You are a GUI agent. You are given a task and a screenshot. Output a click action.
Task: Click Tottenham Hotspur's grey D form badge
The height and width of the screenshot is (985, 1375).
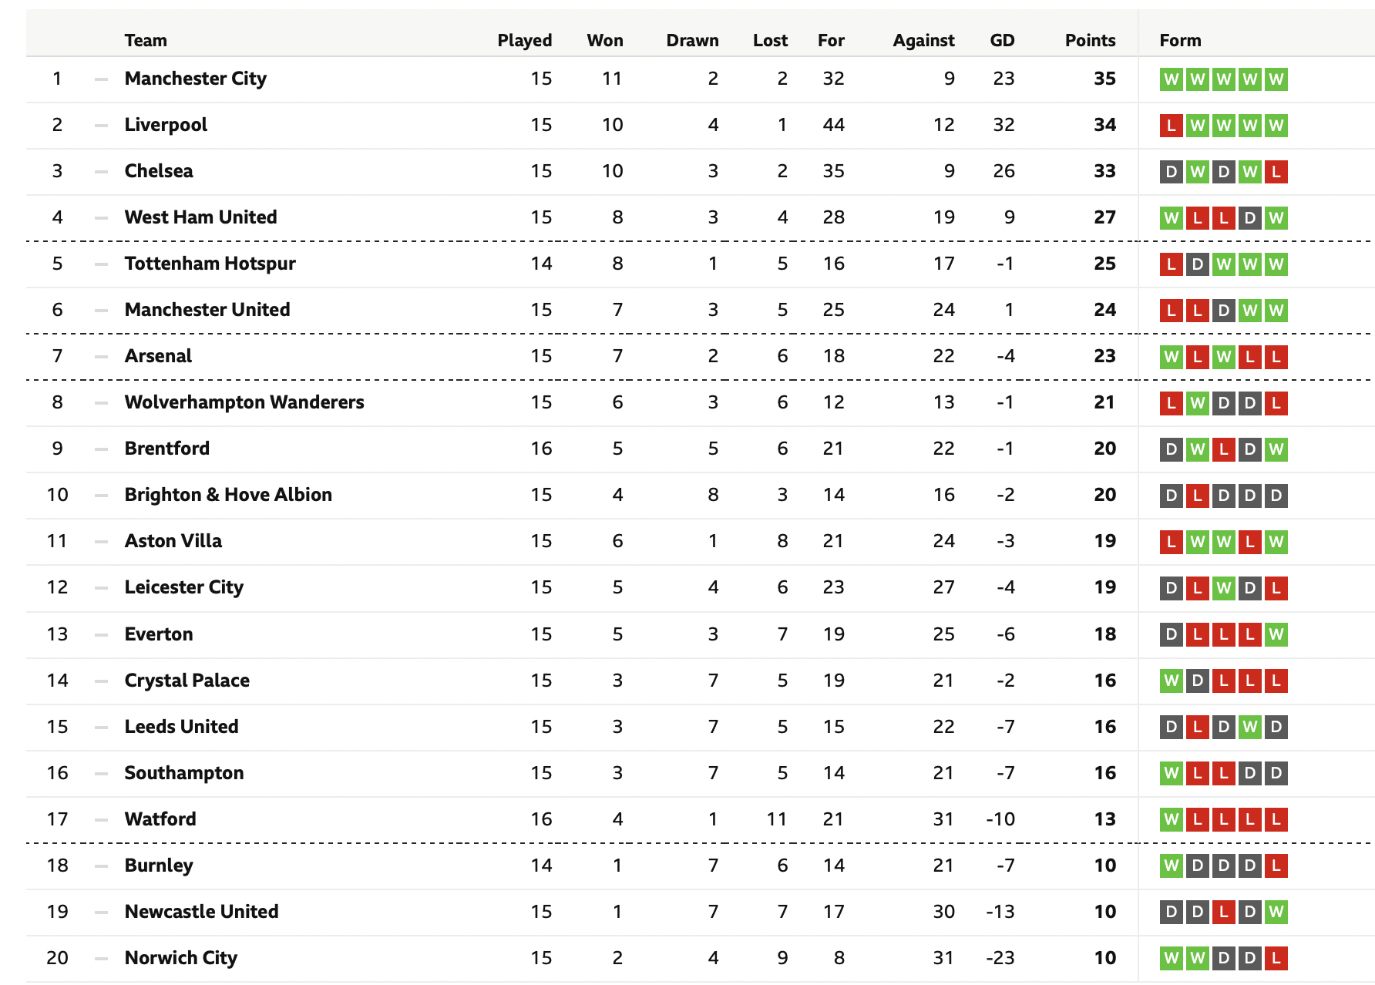(x=1197, y=264)
